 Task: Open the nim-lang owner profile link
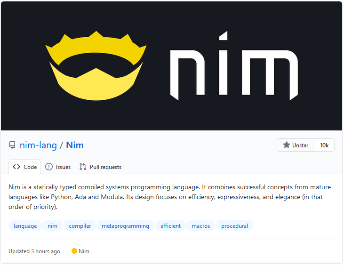pos(37,145)
